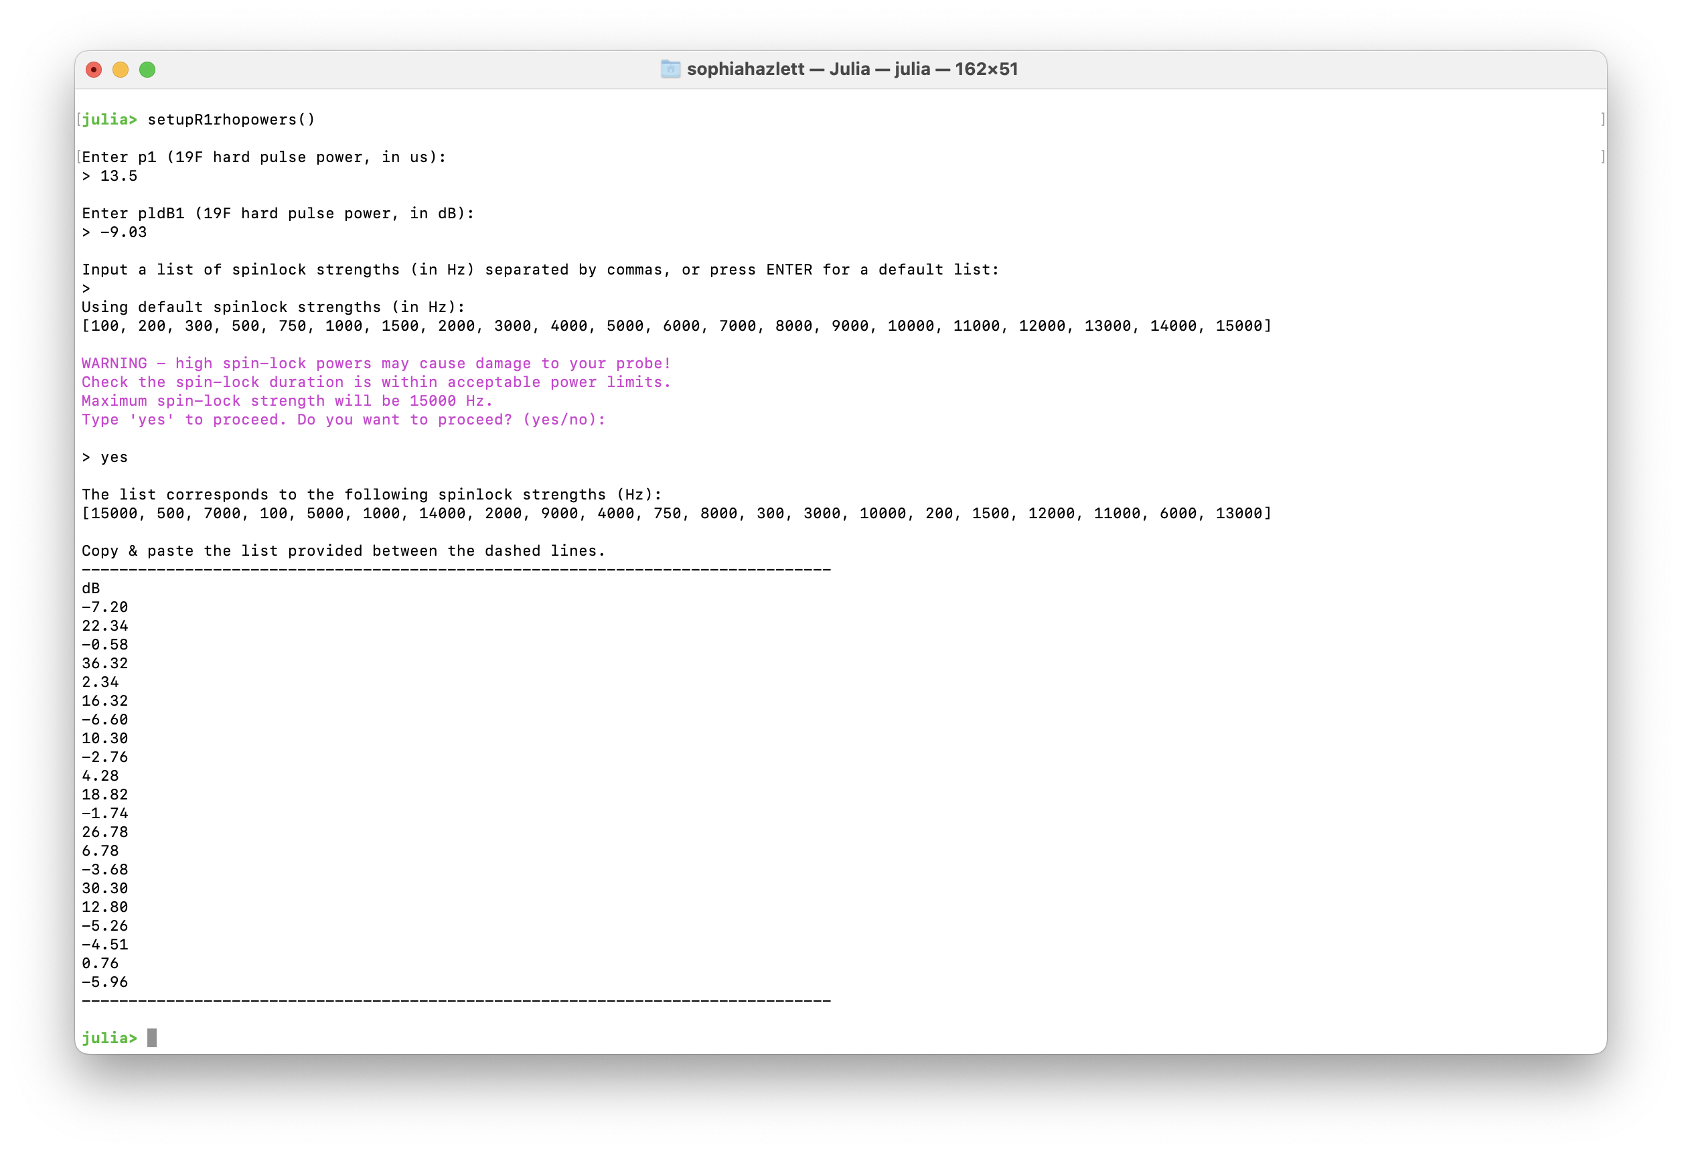Click the terminal cursor at bottom julia prompt
1682x1153 pixels.
(x=152, y=1037)
